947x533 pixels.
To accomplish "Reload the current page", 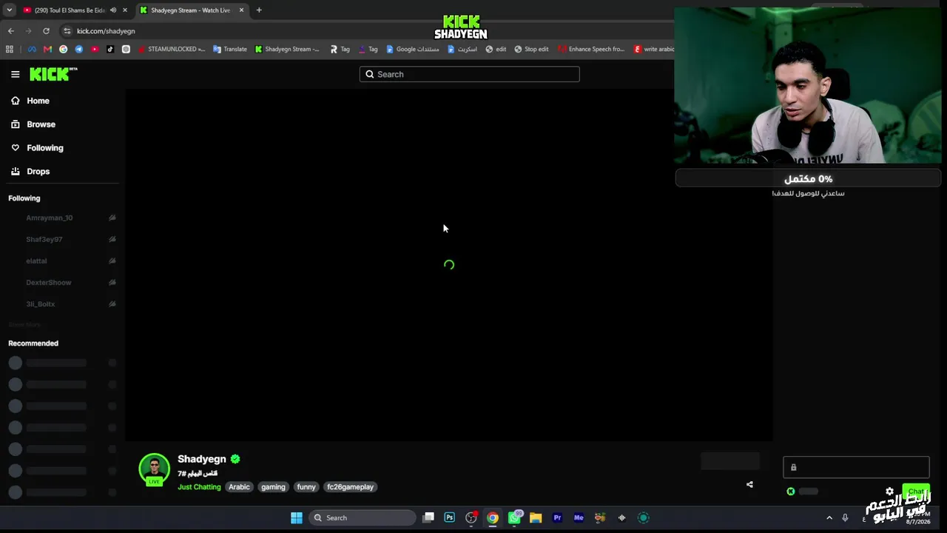I will click(x=46, y=31).
